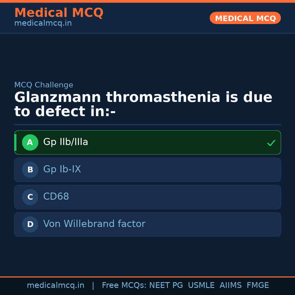Click "USMLE" in the footer

tap(201, 285)
